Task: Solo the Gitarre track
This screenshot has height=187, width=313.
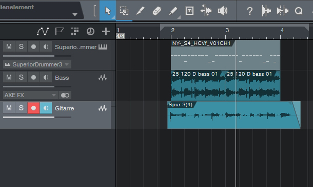Action: point(21,108)
